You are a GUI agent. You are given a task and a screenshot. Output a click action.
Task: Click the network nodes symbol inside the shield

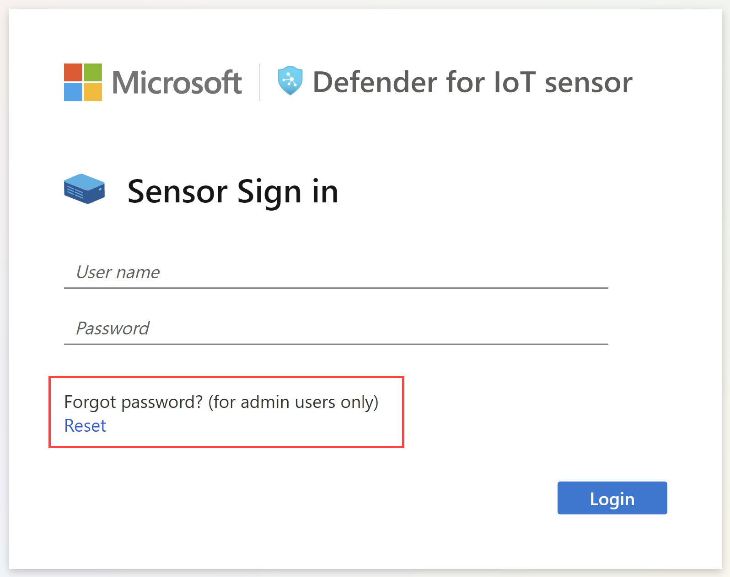pos(290,80)
